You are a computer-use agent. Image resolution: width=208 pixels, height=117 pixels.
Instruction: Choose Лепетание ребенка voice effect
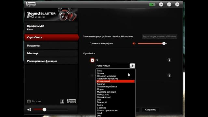click(115, 87)
